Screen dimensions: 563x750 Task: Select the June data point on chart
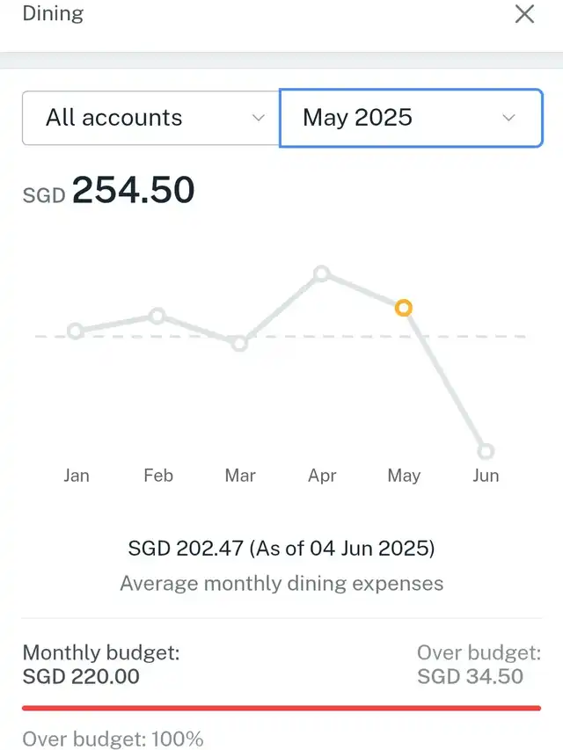[x=486, y=451]
